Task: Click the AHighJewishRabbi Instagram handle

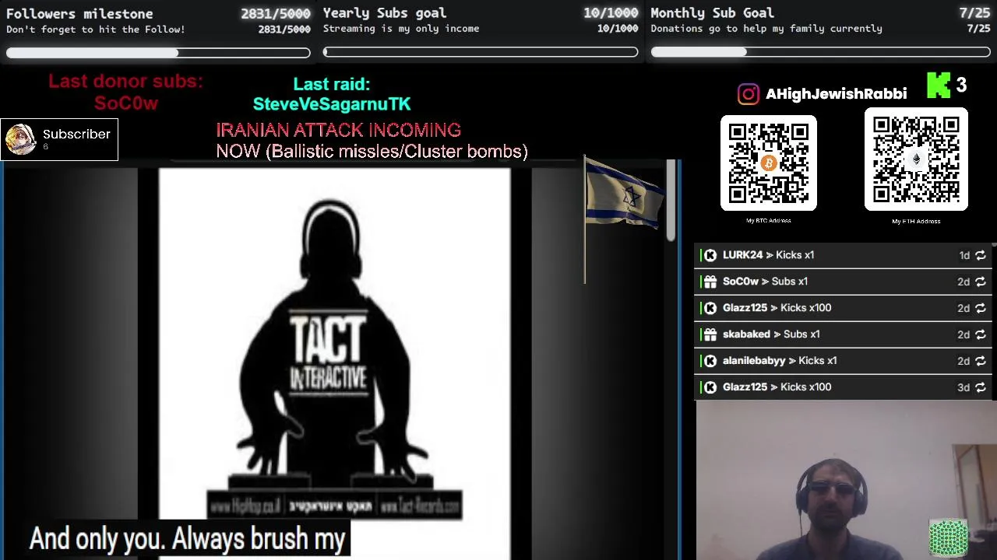Action: point(836,94)
